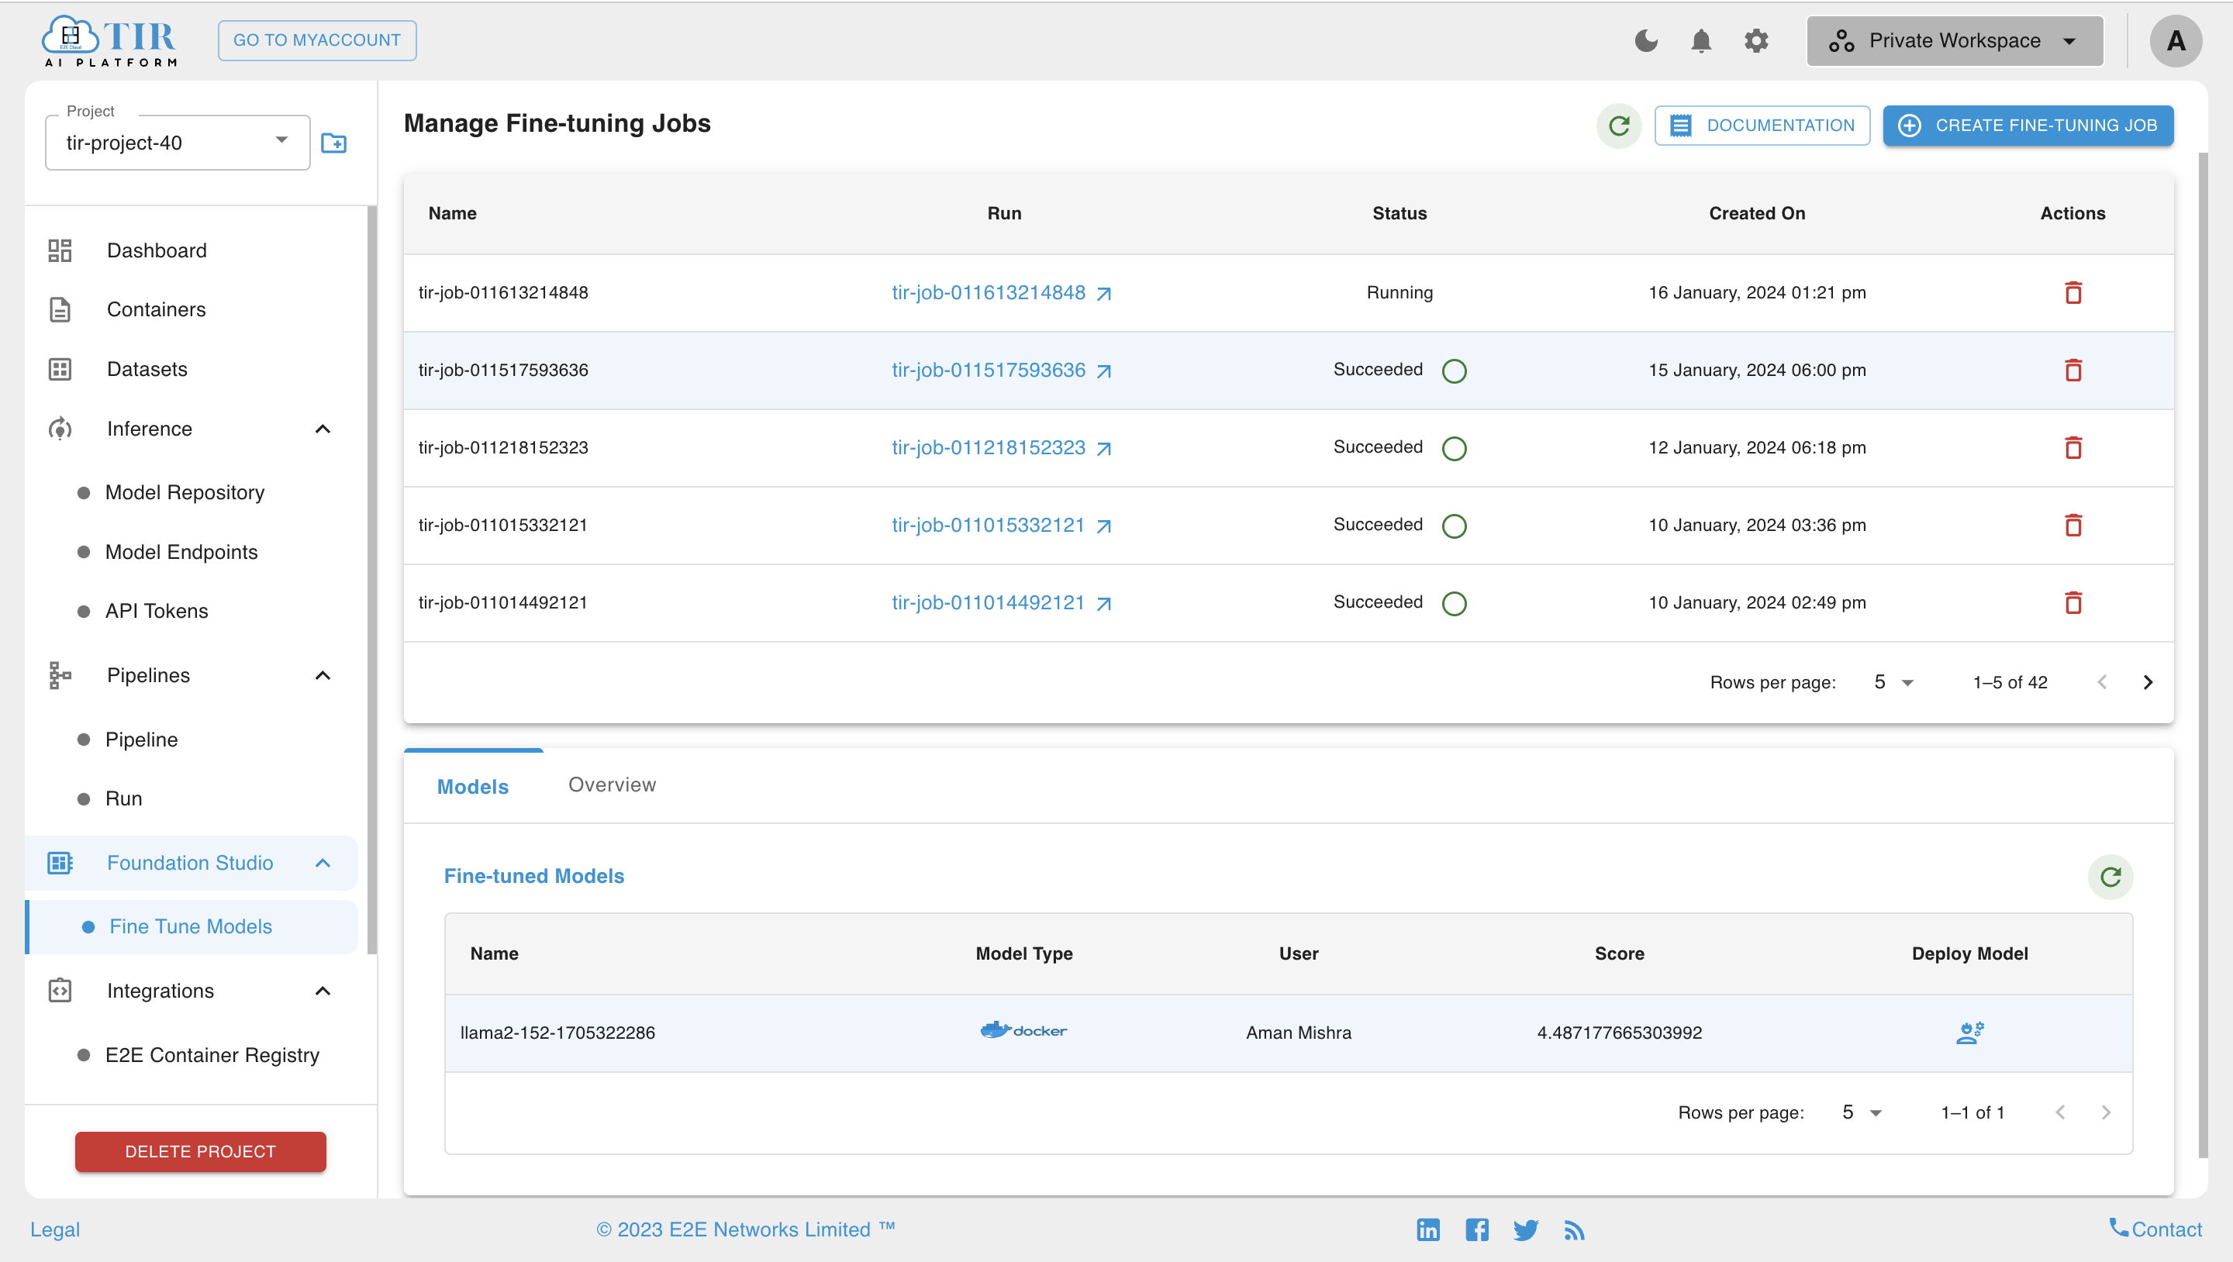This screenshot has height=1262, width=2233.
Task: Click the user avatar A
Action: (x=2175, y=41)
